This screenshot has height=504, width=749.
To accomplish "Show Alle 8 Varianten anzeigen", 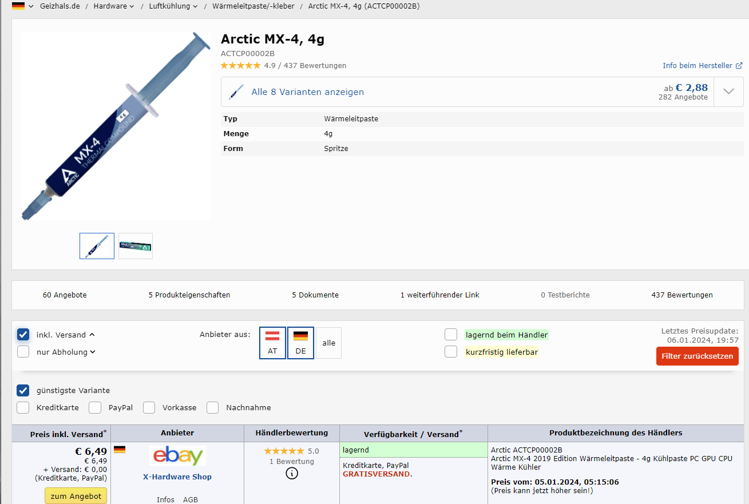I will click(x=308, y=92).
